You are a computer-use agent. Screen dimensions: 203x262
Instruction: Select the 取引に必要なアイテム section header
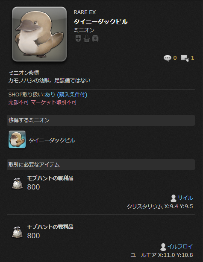click(x=101, y=165)
